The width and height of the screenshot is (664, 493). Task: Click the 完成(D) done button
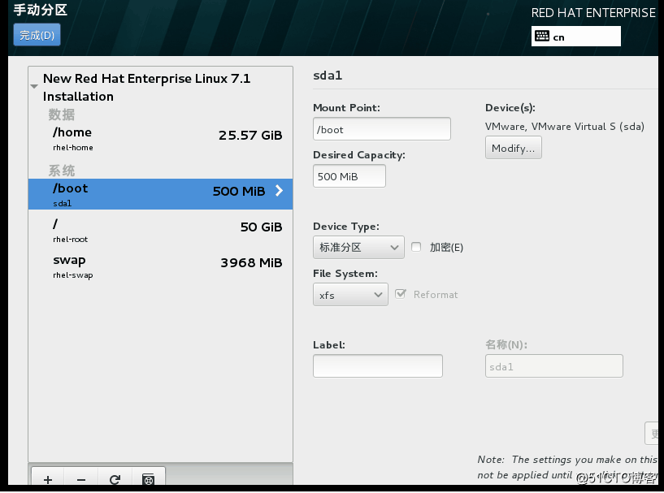37,35
